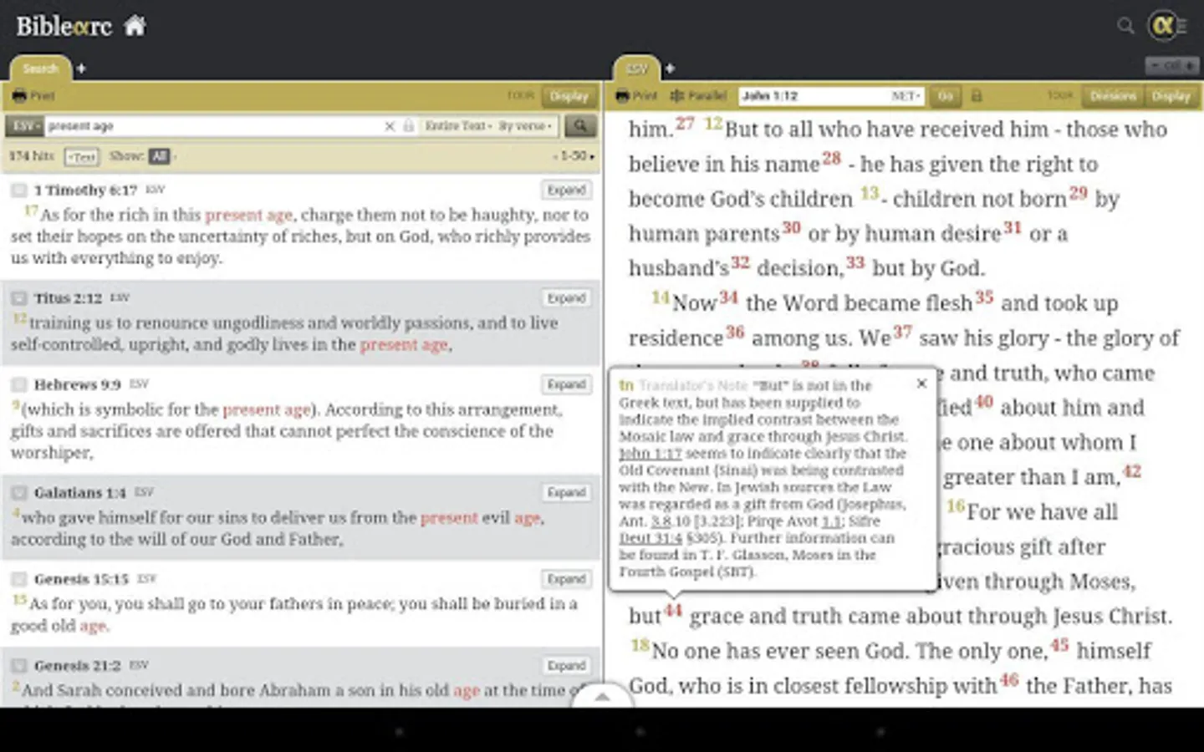Switch to the ESV passage tab
Image resolution: width=1204 pixels, height=752 pixels.
(x=637, y=69)
